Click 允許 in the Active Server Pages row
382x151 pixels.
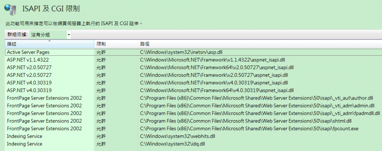(101, 52)
